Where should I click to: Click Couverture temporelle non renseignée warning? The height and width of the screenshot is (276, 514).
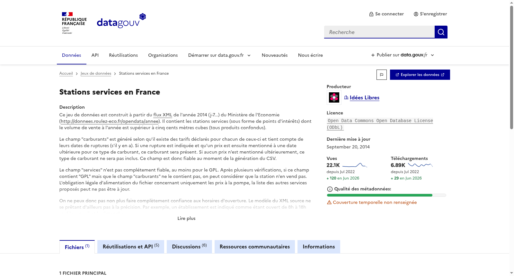(372, 203)
